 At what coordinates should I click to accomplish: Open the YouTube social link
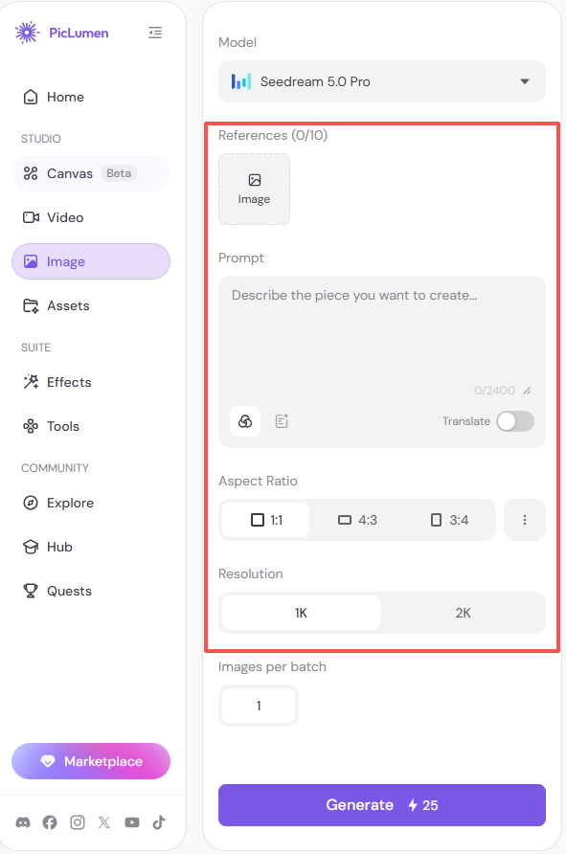(x=132, y=822)
